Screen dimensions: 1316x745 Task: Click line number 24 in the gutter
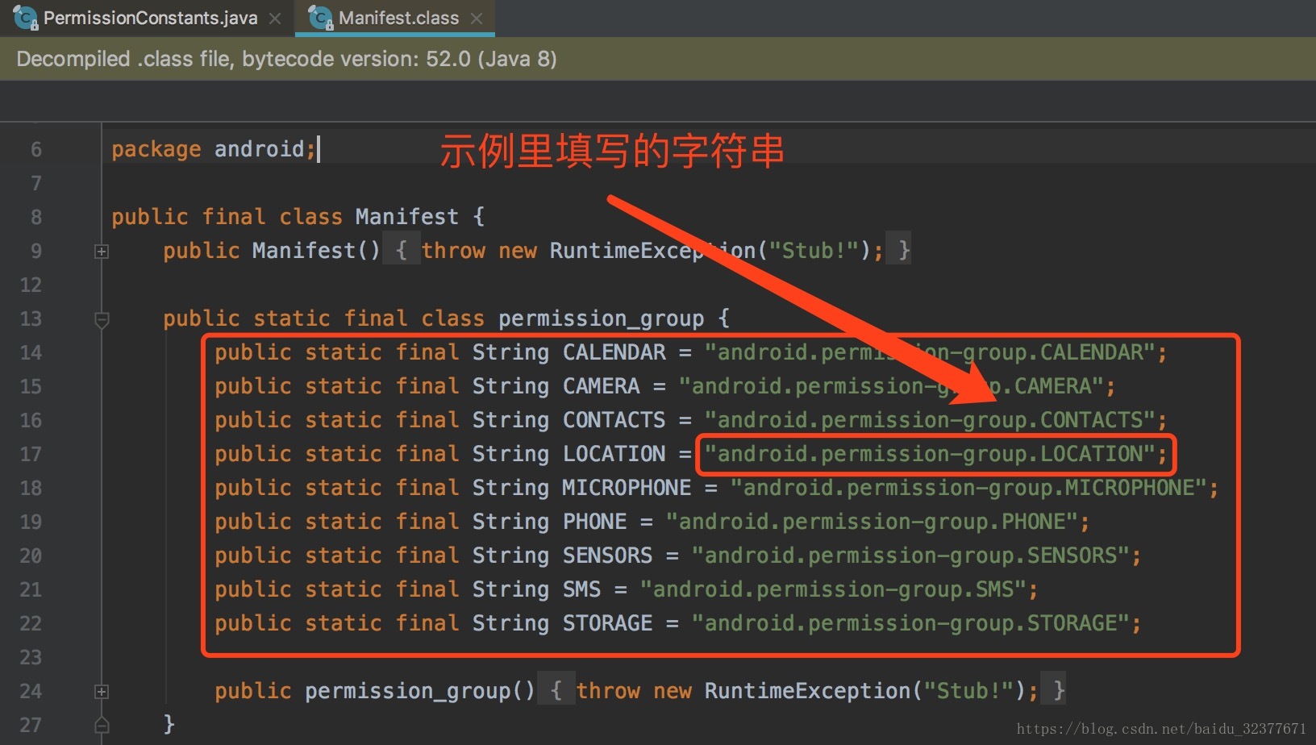pos(31,692)
